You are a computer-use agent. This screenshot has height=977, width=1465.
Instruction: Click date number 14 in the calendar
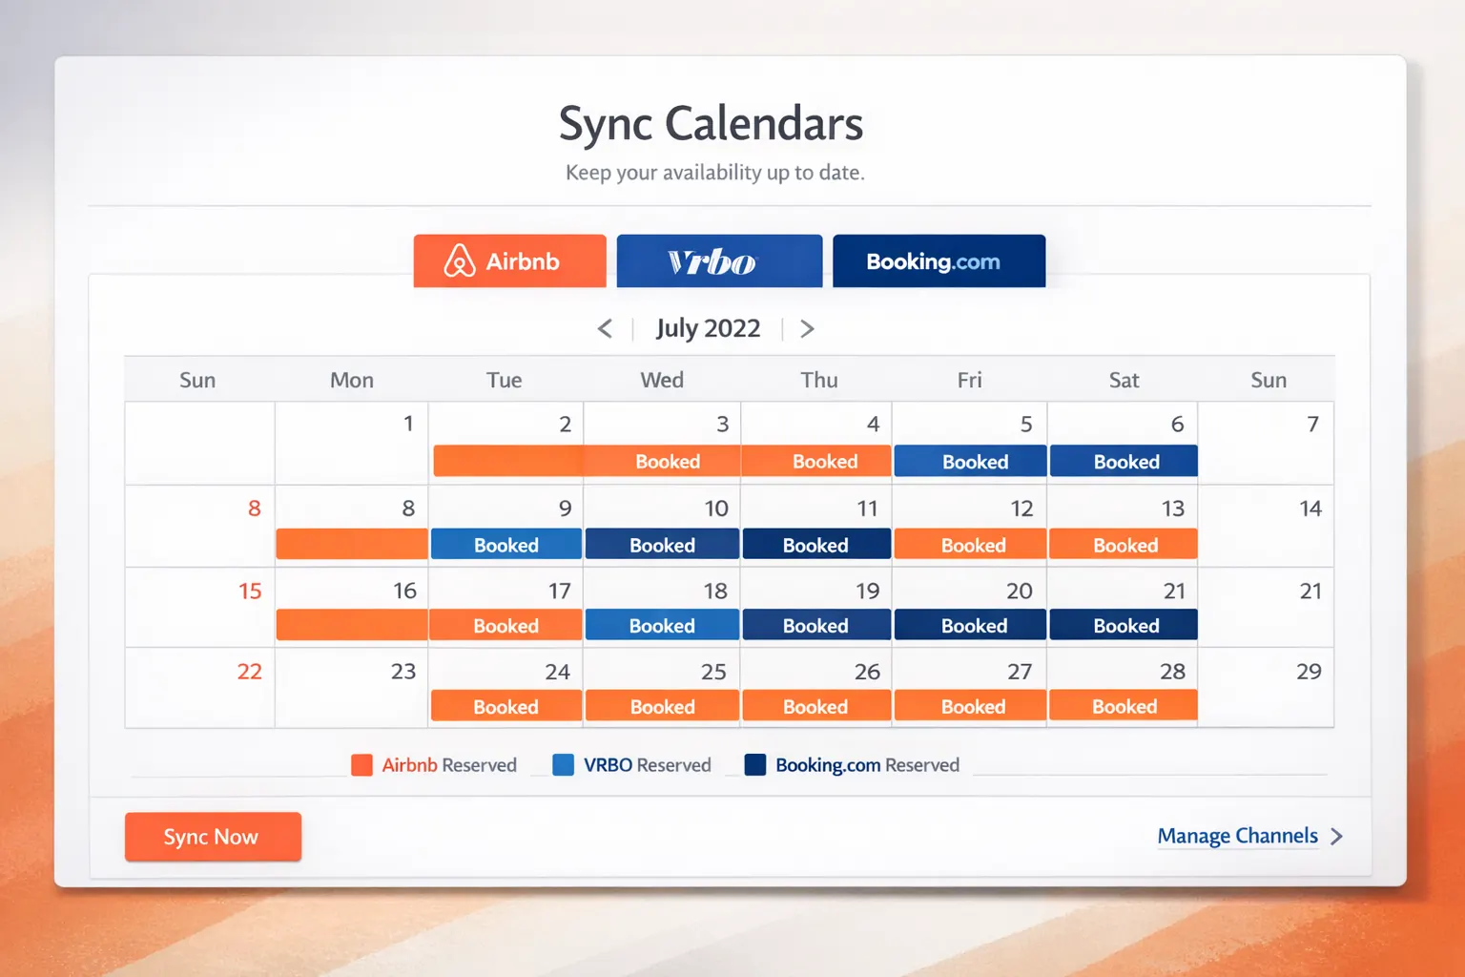1310,509
